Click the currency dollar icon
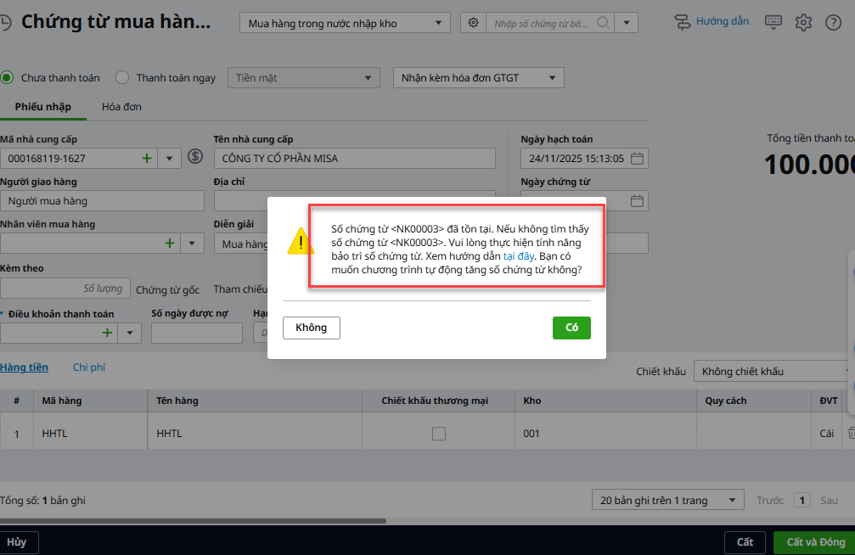The width and height of the screenshot is (855, 555). coord(195,157)
